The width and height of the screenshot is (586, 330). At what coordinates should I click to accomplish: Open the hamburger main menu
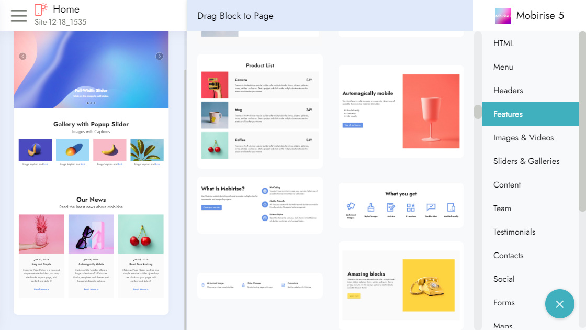pos(19,16)
